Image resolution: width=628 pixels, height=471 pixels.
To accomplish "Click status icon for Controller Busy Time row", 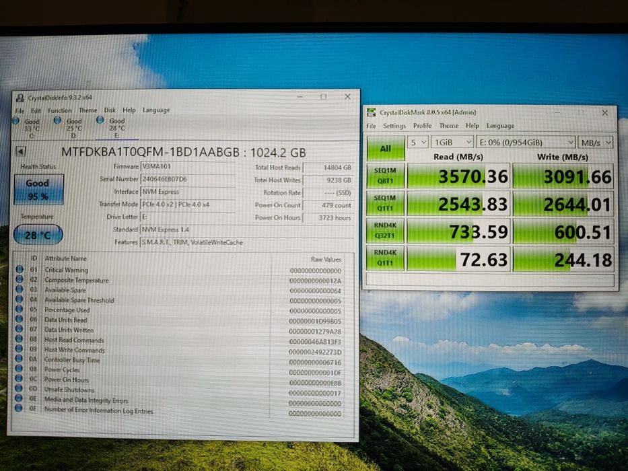I will coord(20,359).
